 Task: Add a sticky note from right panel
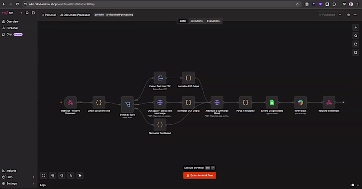click(356, 44)
